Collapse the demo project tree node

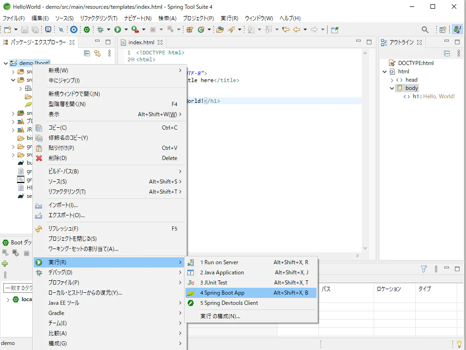(x=6, y=63)
